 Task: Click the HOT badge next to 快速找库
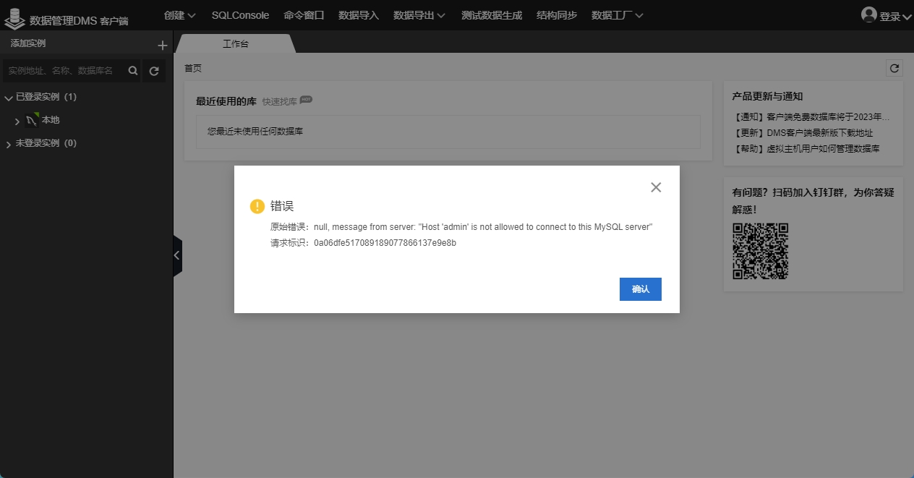click(x=306, y=100)
